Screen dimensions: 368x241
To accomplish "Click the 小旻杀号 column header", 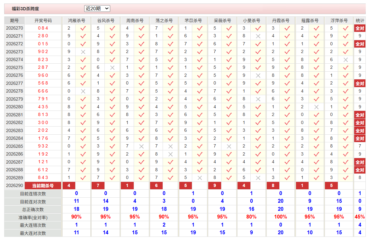I will (x=252, y=21).
